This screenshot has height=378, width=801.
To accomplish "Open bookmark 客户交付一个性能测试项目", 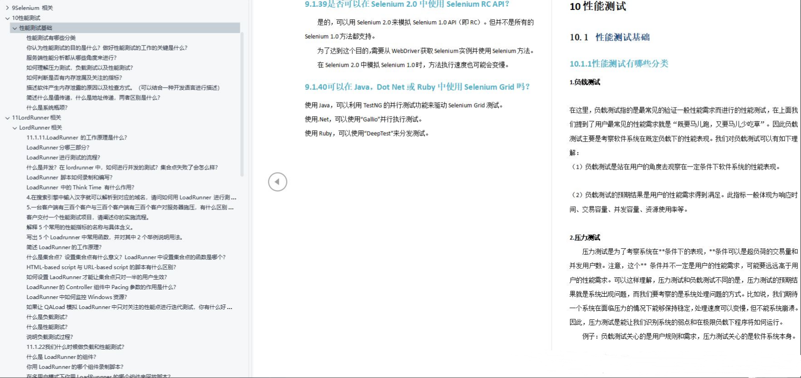I will 88,217.
